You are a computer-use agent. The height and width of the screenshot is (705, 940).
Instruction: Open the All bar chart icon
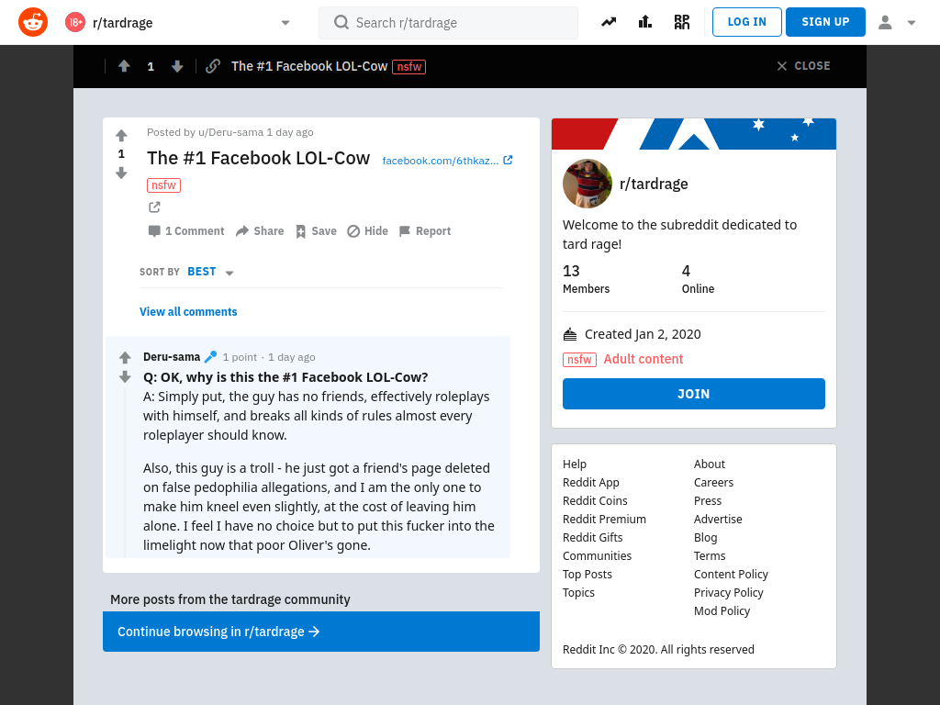645,22
